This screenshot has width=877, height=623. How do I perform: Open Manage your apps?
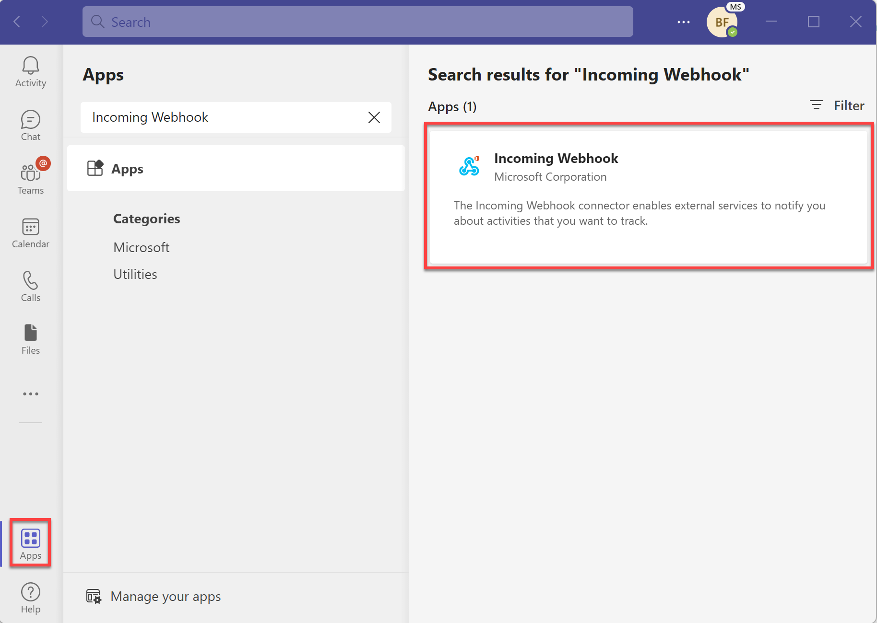165,596
